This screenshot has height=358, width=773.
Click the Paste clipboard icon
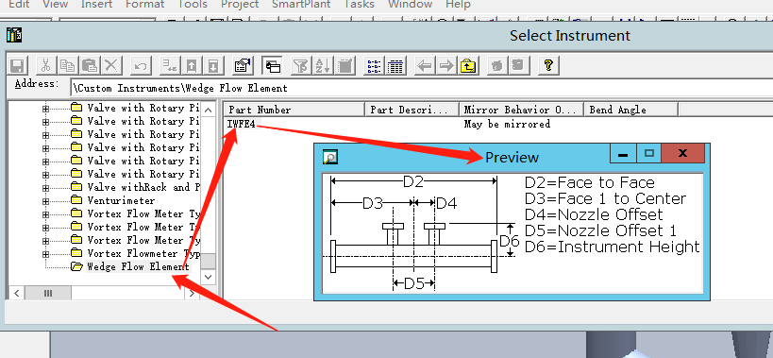[x=90, y=65]
